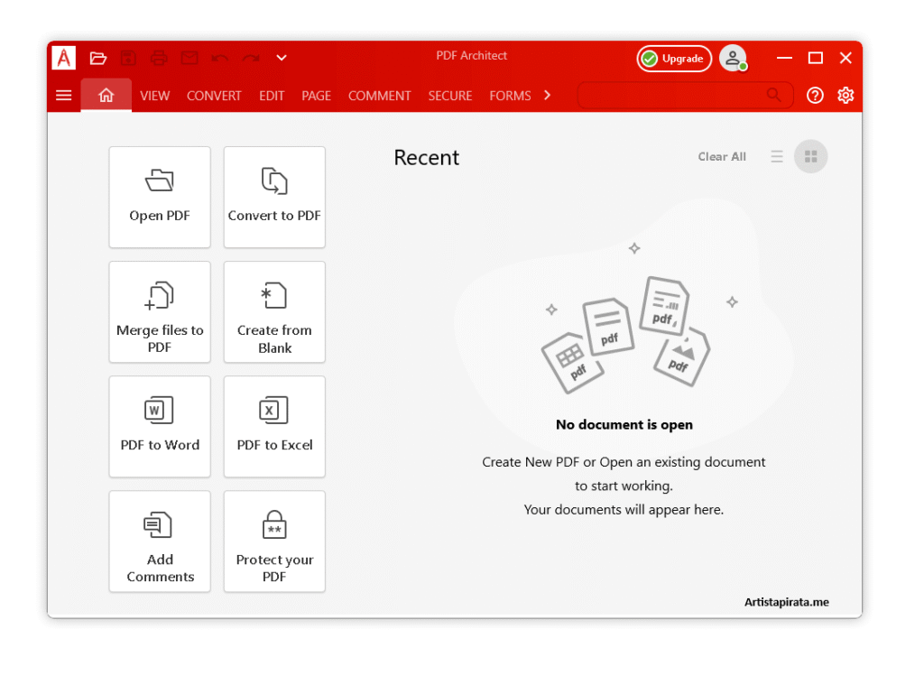Screen dimensions: 924x685
Task: Click the Redo icon
Action: (x=249, y=57)
